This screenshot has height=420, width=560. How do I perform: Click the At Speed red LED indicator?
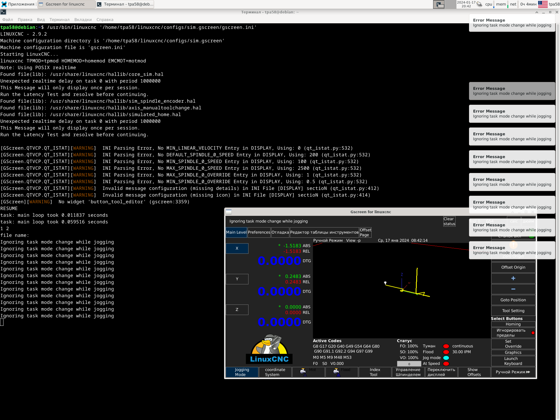coord(446,364)
